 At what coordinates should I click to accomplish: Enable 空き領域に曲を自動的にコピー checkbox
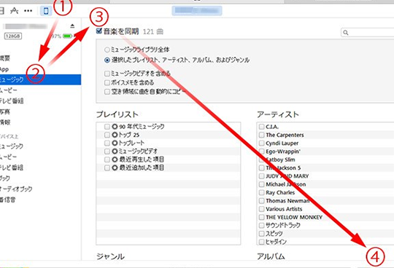tap(107, 92)
